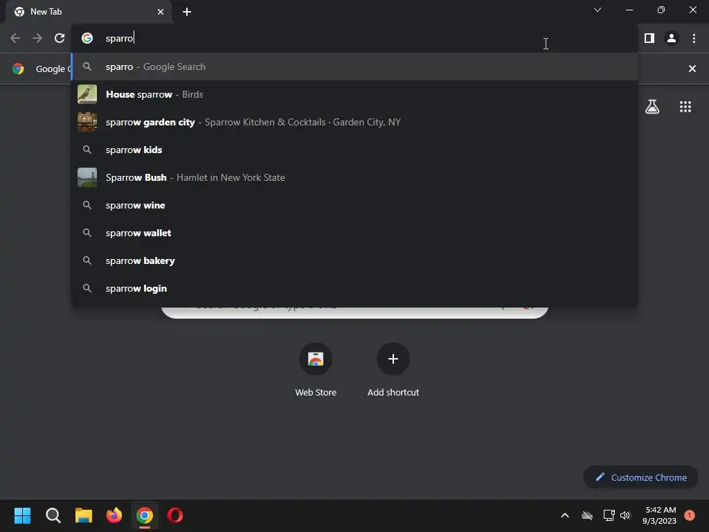Image resolution: width=709 pixels, height=532 pixels.
Task: Select the sparrow wine suggestion
Action: 354,205
